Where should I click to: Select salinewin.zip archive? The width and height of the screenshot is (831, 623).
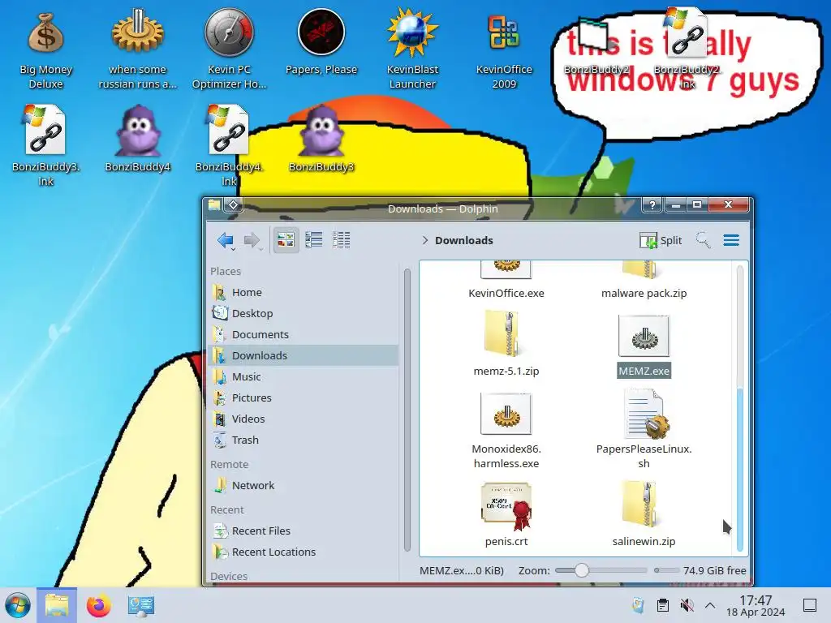click(x=644, y=513)
